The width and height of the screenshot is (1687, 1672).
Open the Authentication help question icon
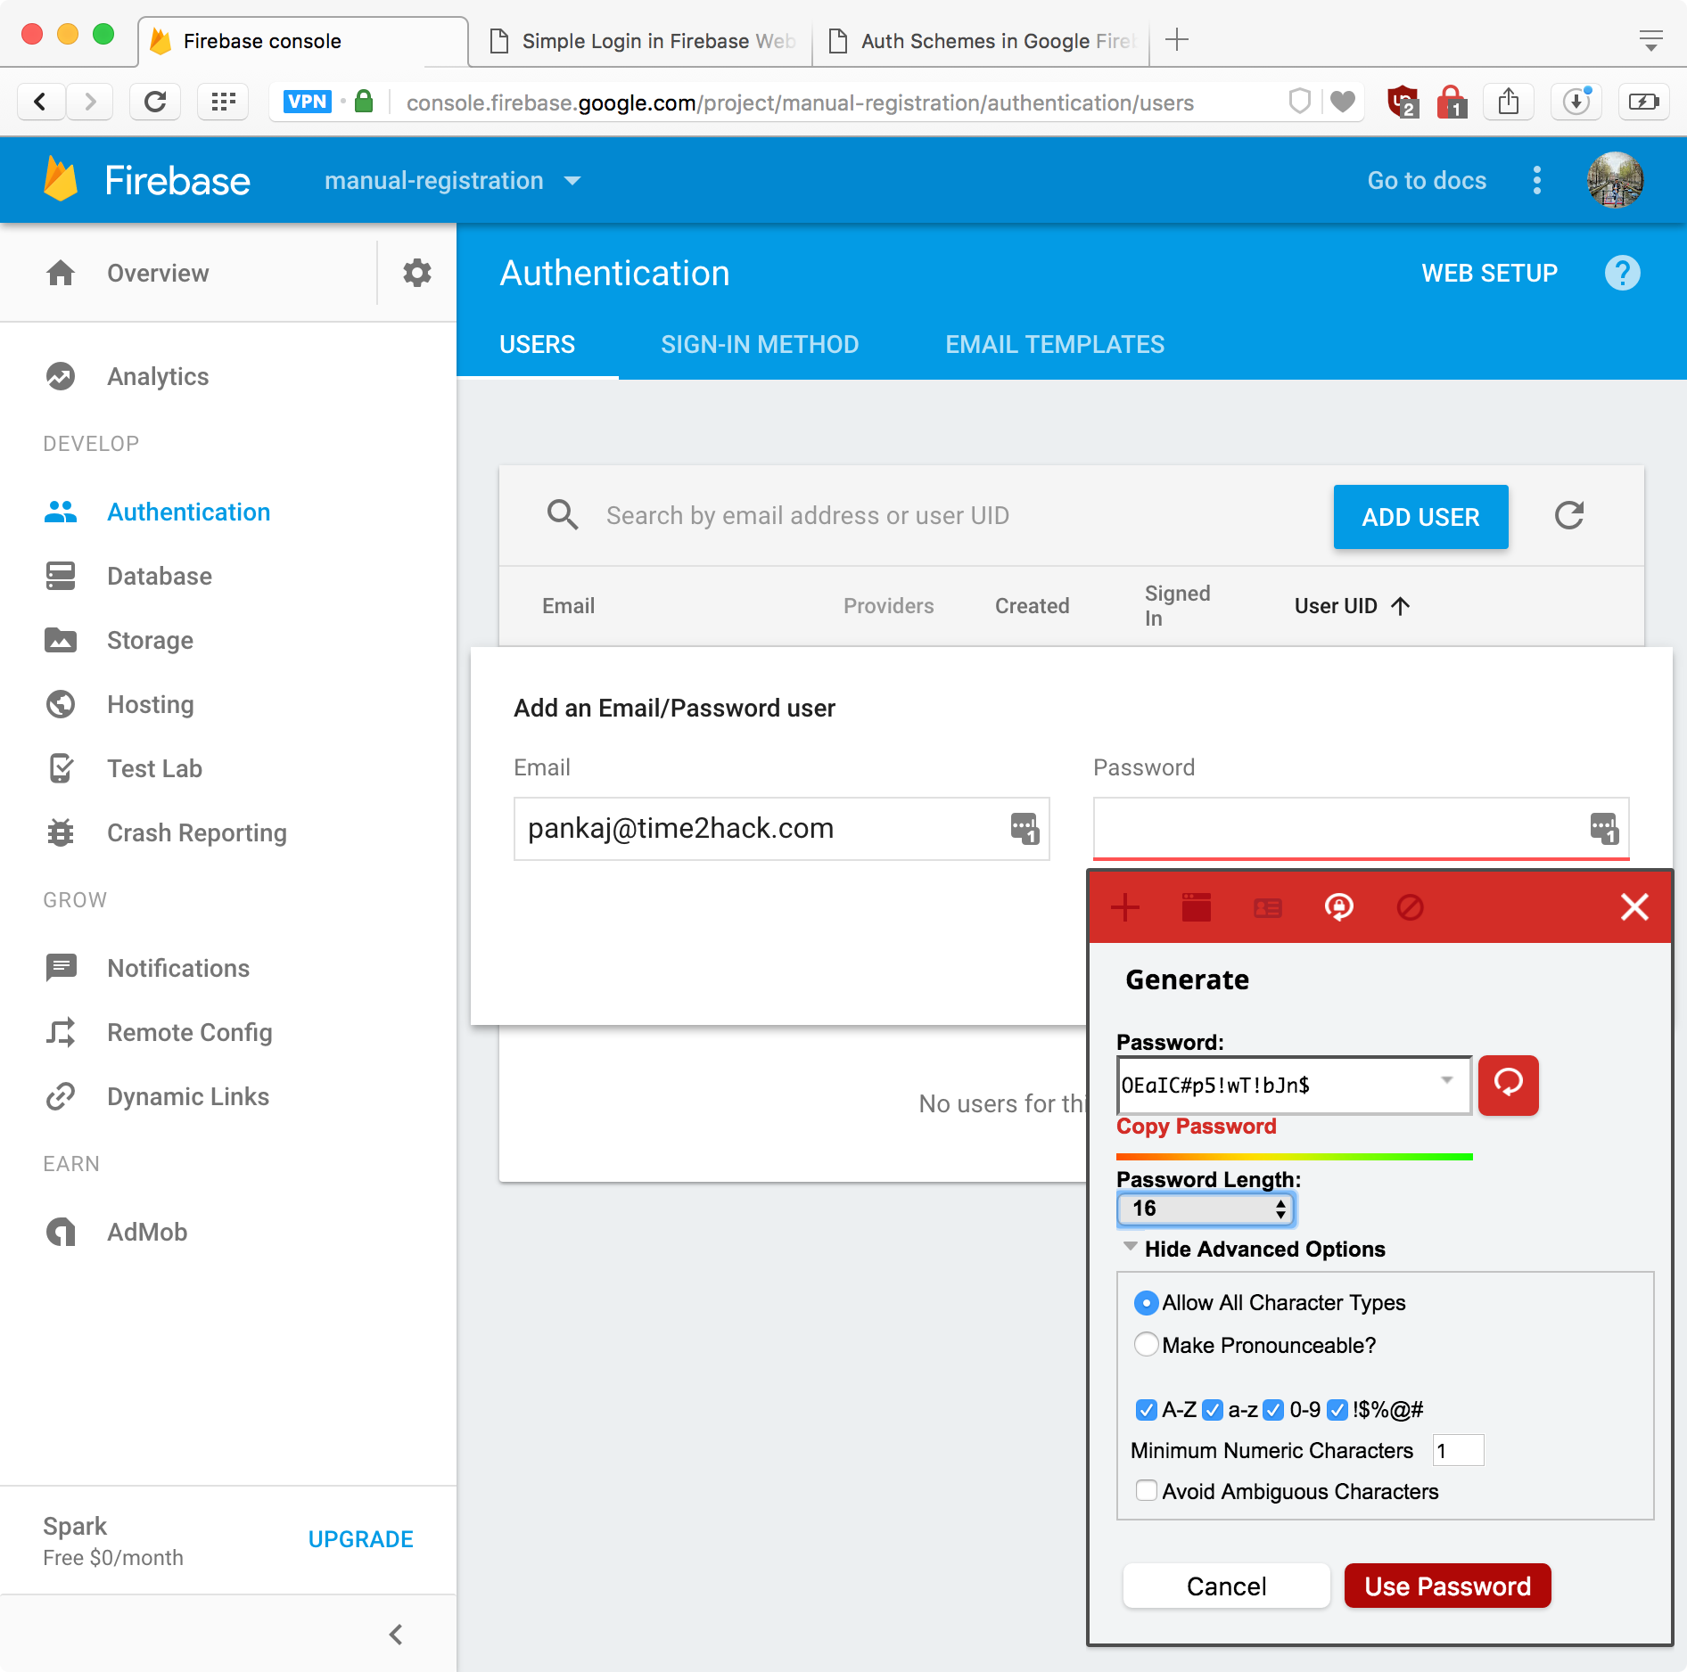tap(1622, 273)
